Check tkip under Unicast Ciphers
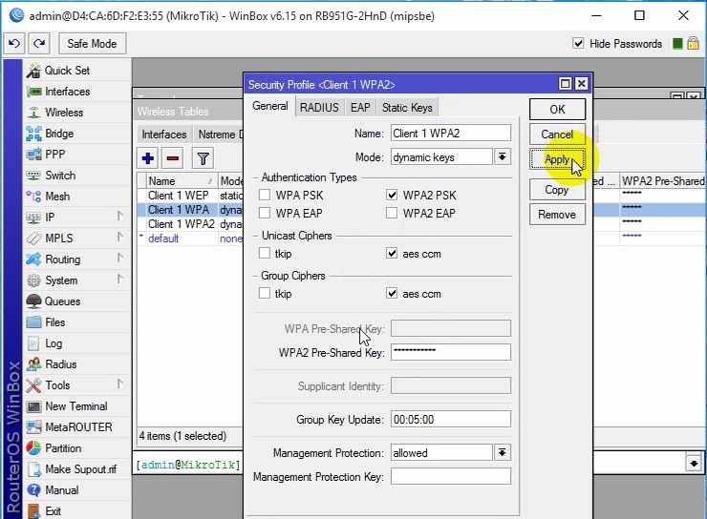 tap(265, 254)
